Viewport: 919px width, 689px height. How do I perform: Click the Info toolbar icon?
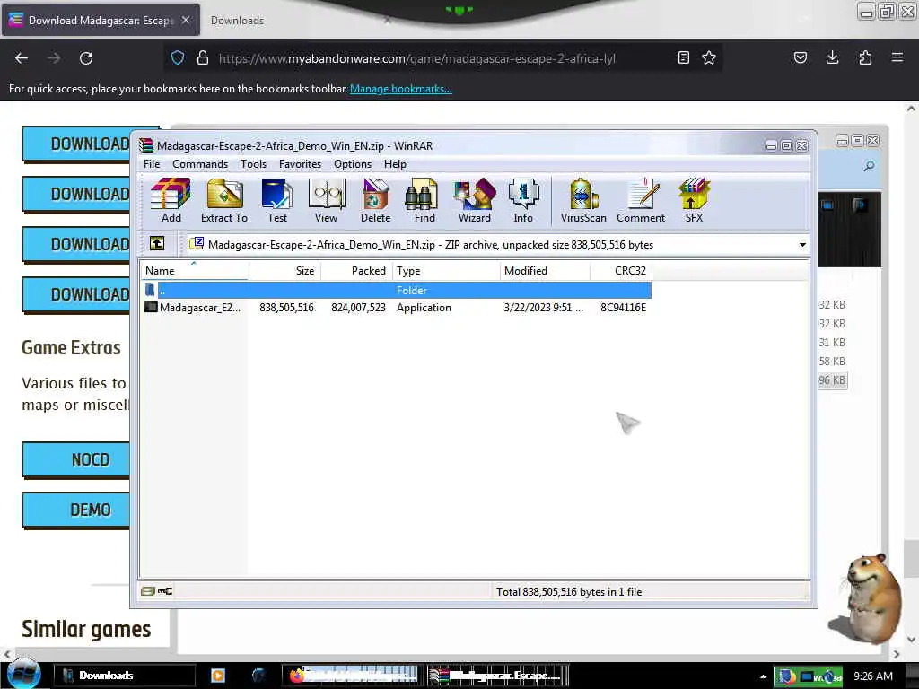(523, 200)
